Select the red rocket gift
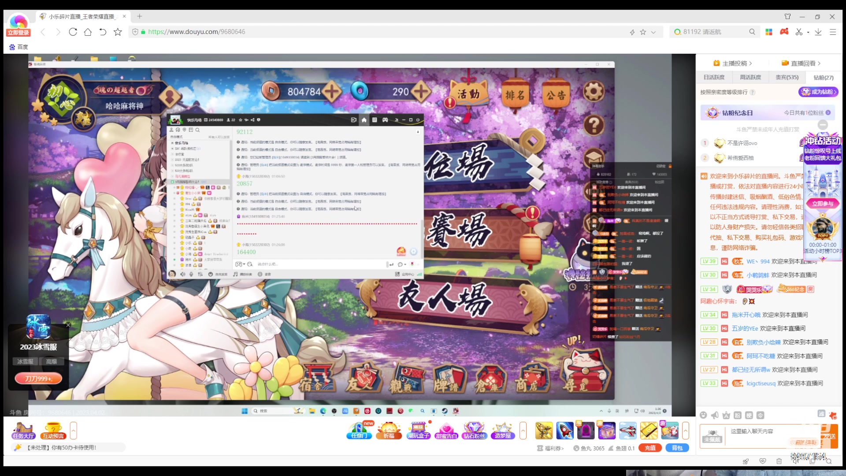 point(564,430)
